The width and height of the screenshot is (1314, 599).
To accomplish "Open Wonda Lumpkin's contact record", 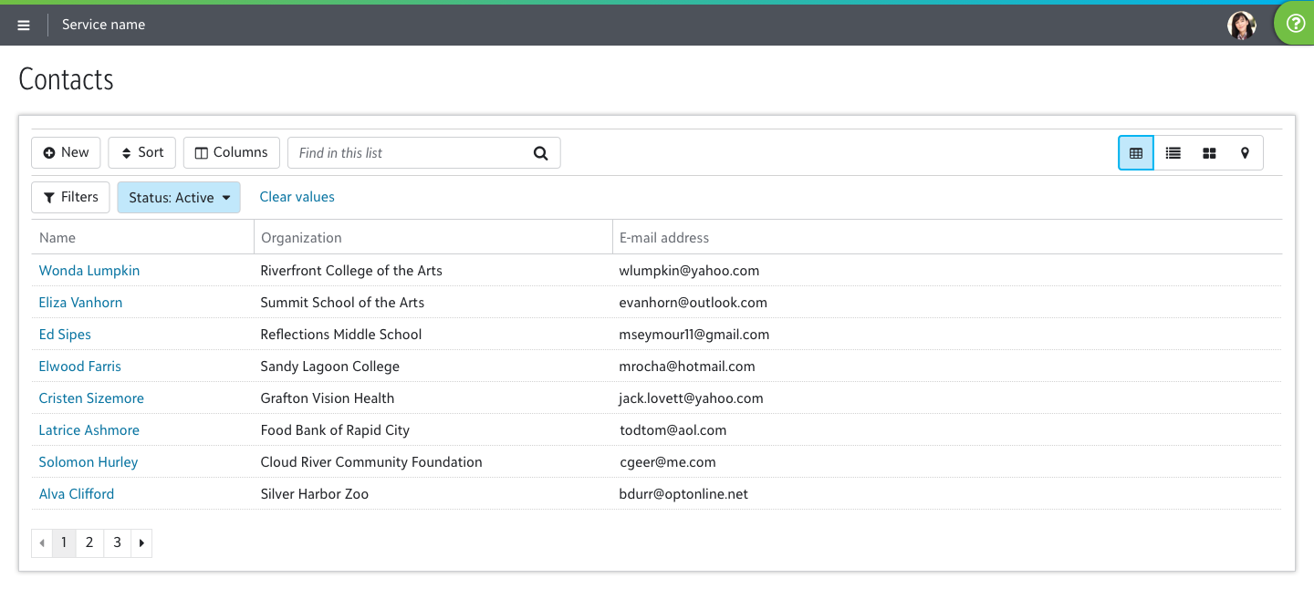I will pos(89,271).
